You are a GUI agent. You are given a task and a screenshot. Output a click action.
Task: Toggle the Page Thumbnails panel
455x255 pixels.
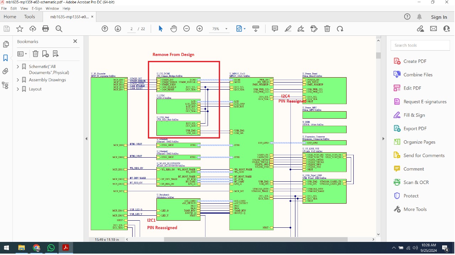click(6, 44)
